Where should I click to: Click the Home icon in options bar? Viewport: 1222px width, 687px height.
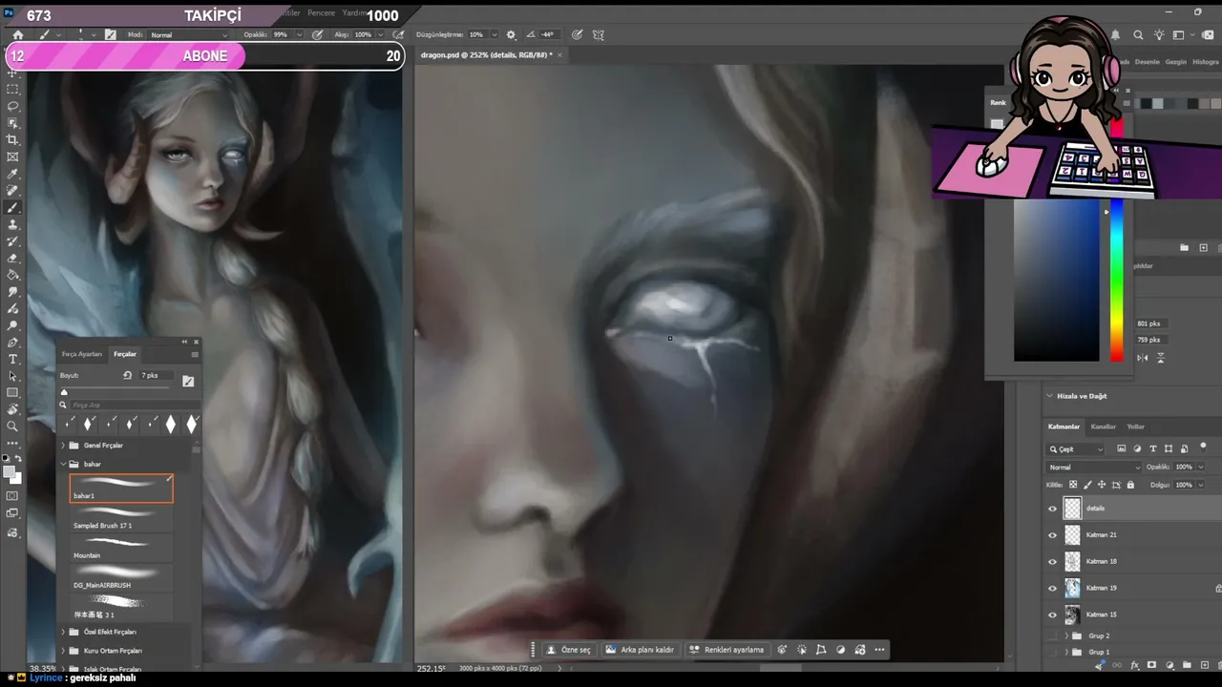(x=17, y=35)
